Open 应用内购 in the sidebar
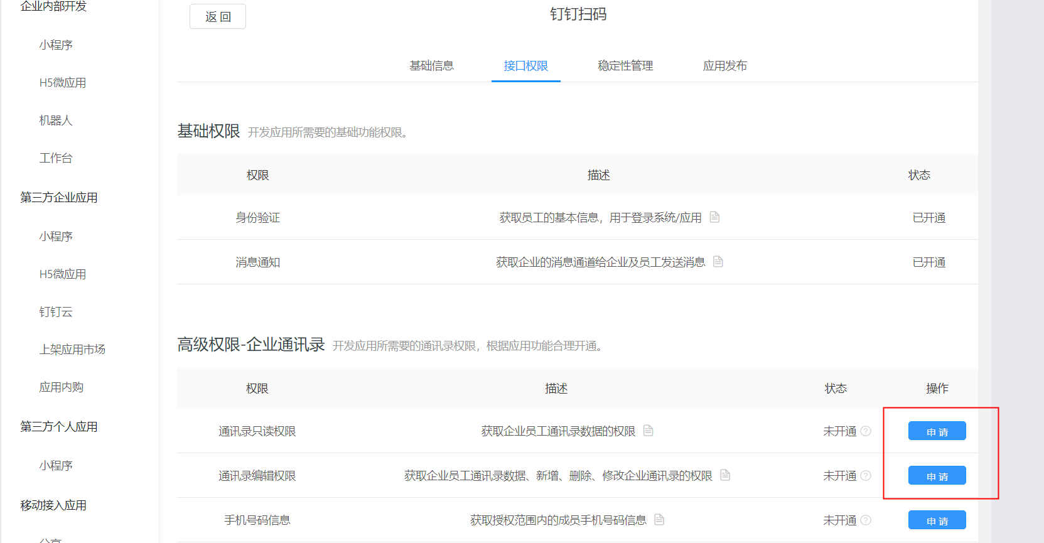The height and width of the screenshot is (543, 1044). [x=62, y=387]
